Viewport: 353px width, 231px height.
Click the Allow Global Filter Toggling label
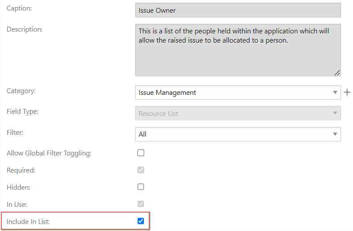coord(49,153)
